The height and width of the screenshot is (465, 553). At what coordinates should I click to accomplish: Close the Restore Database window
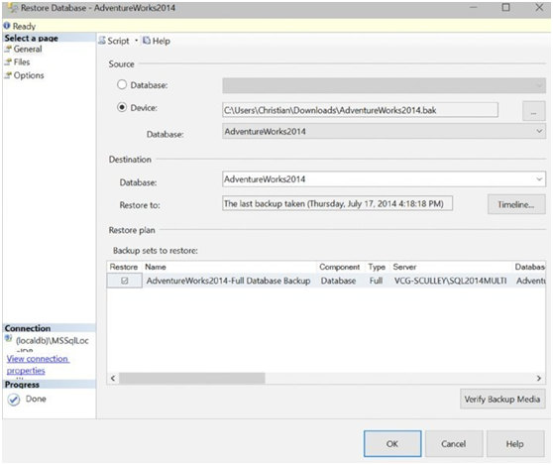point(539,7)
